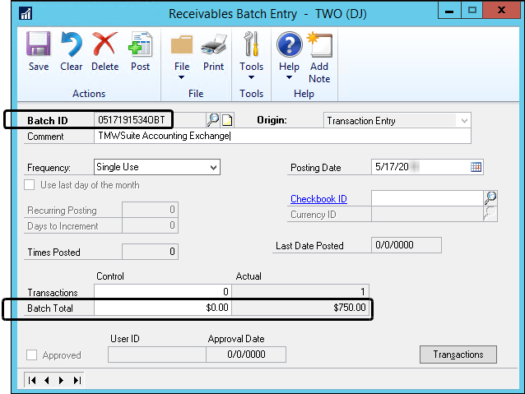This screenshot has width=525, height=394.
Task: Click the Save icon in the ribbon
Action: tap(38, 51)
